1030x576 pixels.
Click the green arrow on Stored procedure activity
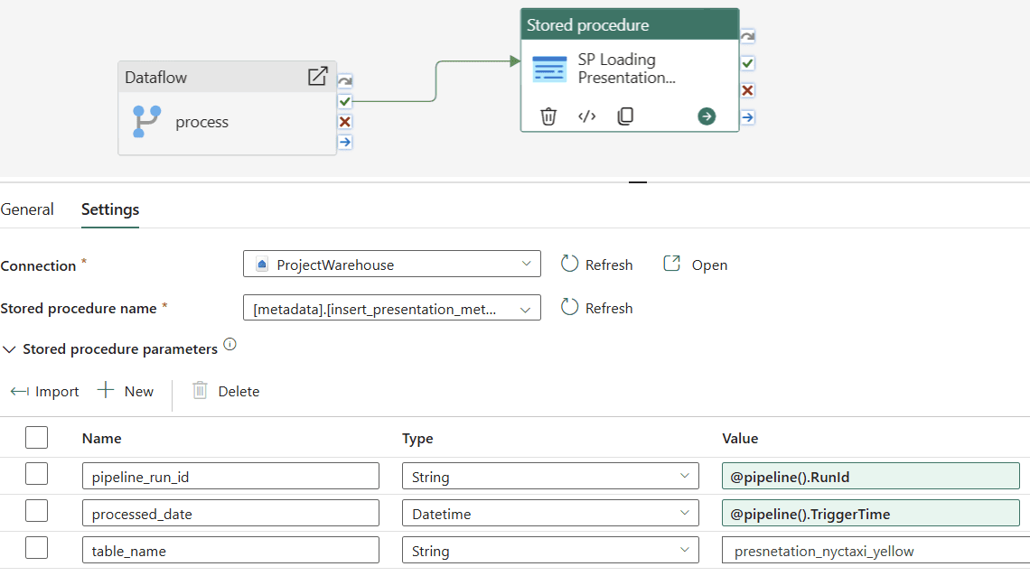(x=707, y=116)
